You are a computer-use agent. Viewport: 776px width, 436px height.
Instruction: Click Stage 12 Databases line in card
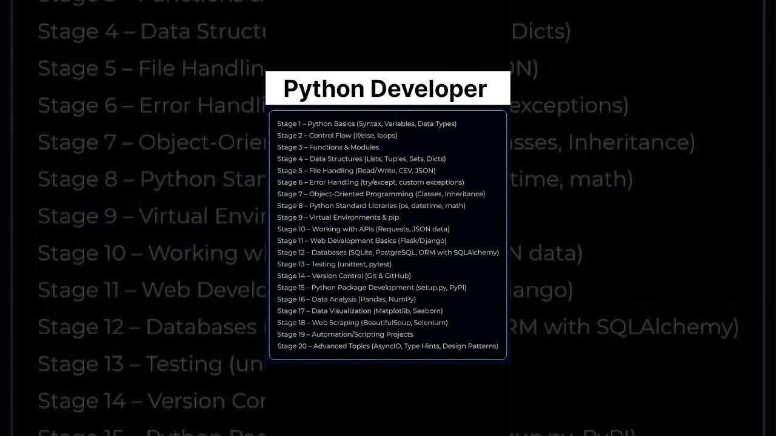(388, 253)
